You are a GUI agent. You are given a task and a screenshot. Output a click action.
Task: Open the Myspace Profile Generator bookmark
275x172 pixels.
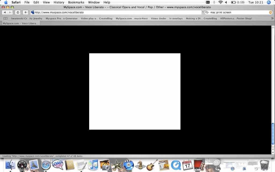coord(61,19)
